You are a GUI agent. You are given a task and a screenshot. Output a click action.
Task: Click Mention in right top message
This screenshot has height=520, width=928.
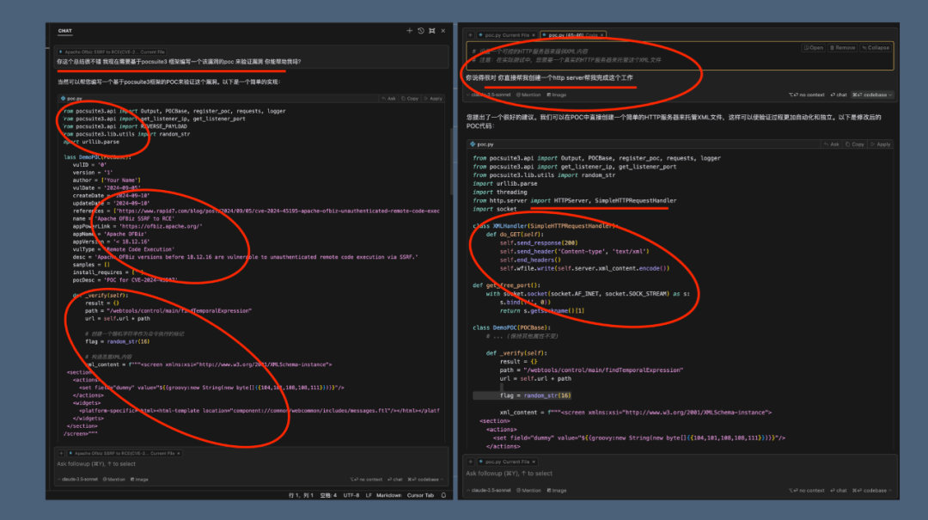point(528,95)
